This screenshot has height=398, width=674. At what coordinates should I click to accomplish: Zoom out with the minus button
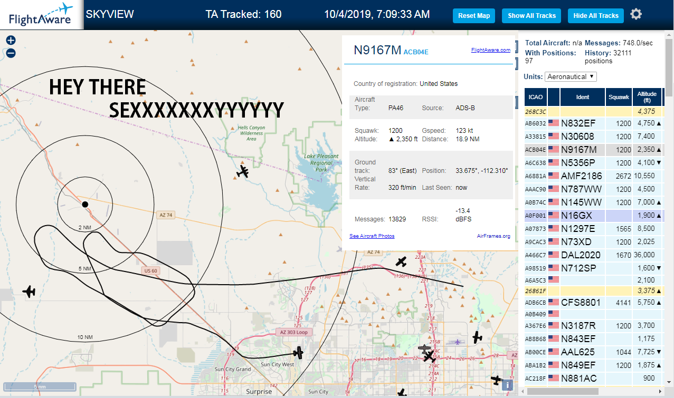[x=11, y=53]
